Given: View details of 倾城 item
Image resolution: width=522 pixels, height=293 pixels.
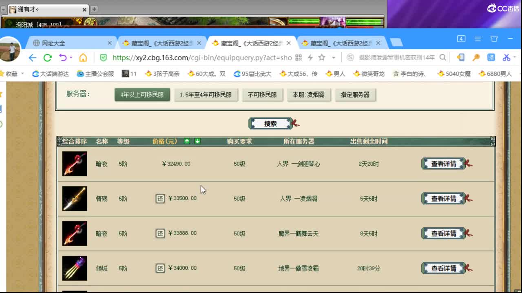Looking at the screenshot, I should 444,269.
